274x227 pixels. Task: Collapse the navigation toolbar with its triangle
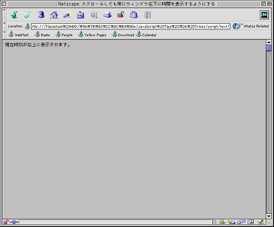point(4,10)
